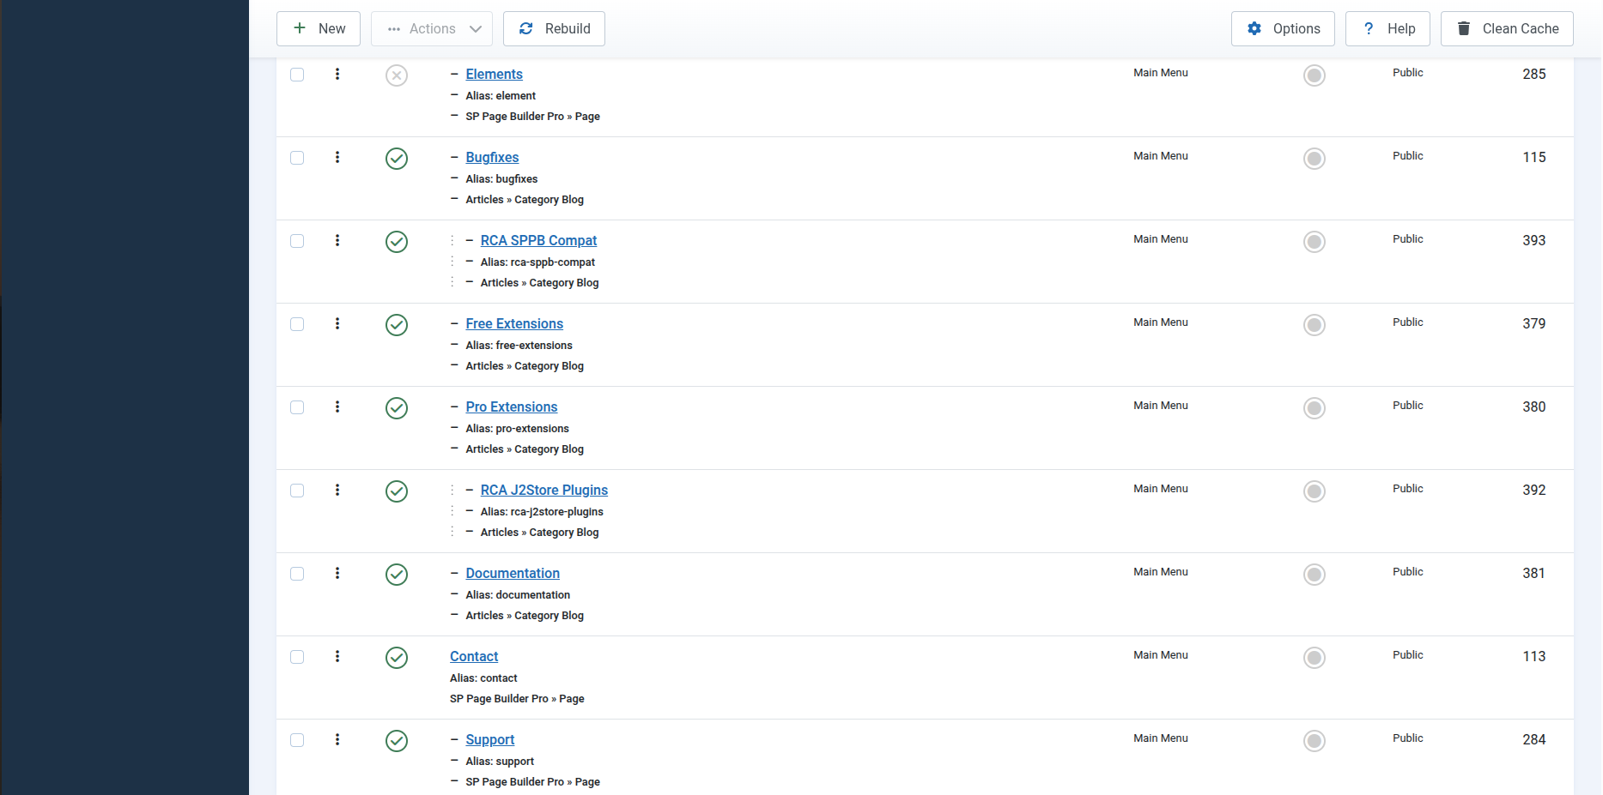Image resolution: width=1603 pixels, height=795 pixels.
Task: Toggle published status of Pro Extensions
Action: coord(397,408)
